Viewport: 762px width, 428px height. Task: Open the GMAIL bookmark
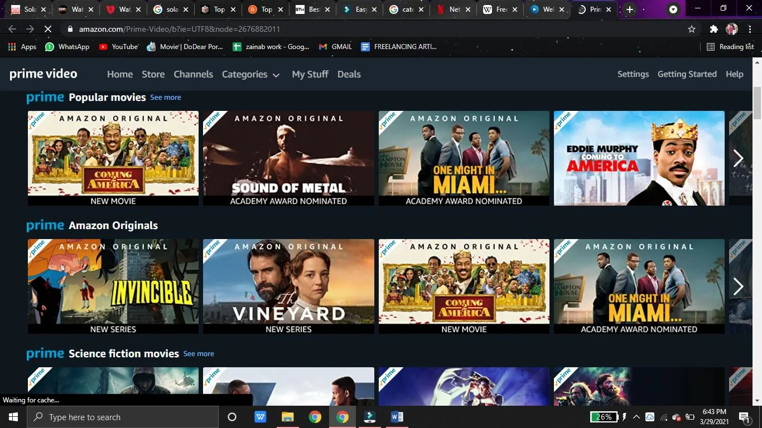coord(335,47)
